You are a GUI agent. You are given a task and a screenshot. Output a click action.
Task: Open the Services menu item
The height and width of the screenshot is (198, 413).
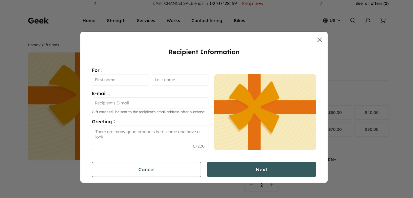coord(146,21)
